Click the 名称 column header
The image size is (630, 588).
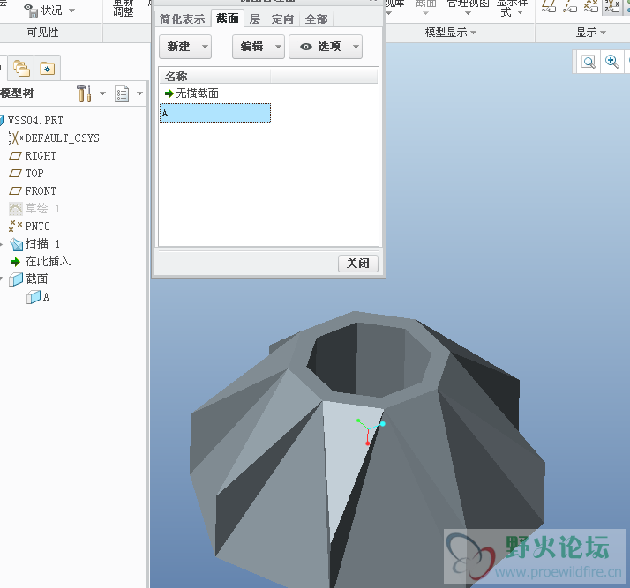pyautogui.click(x=215, y=76)
